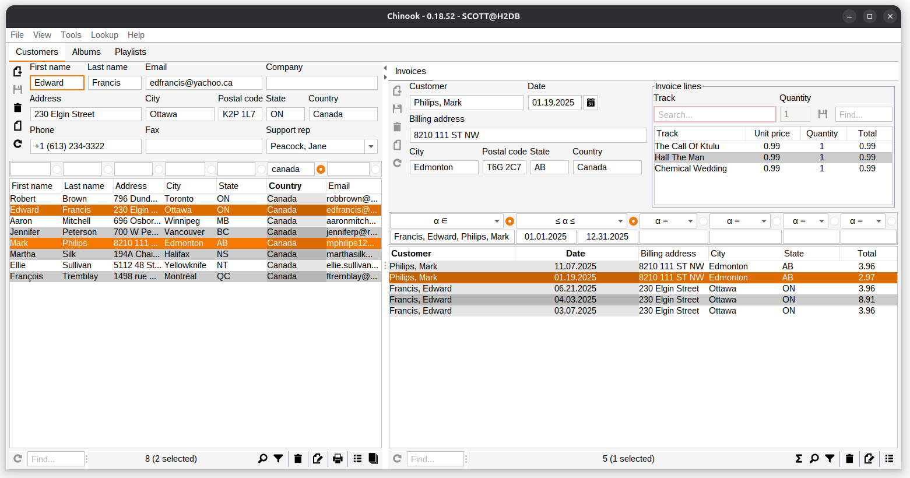Click the edit icon below customers table
The image size is (910, 478).
(x=317, y=459)
